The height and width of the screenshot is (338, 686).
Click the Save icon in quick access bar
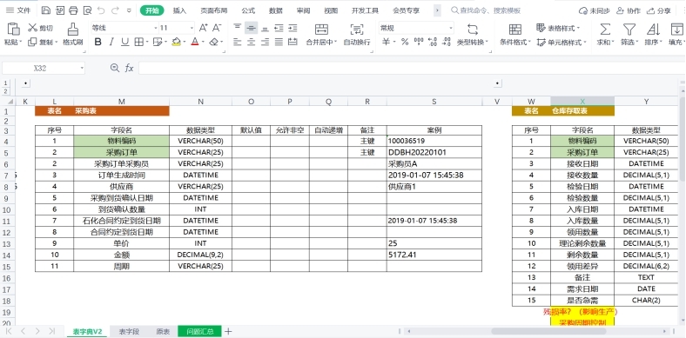(x=45, y=10)
